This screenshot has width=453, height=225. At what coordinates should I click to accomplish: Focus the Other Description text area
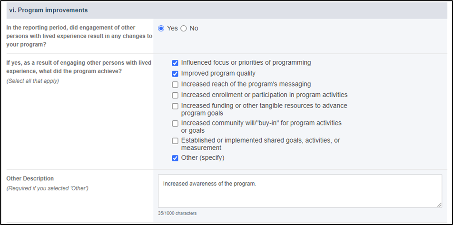[300, 191]
